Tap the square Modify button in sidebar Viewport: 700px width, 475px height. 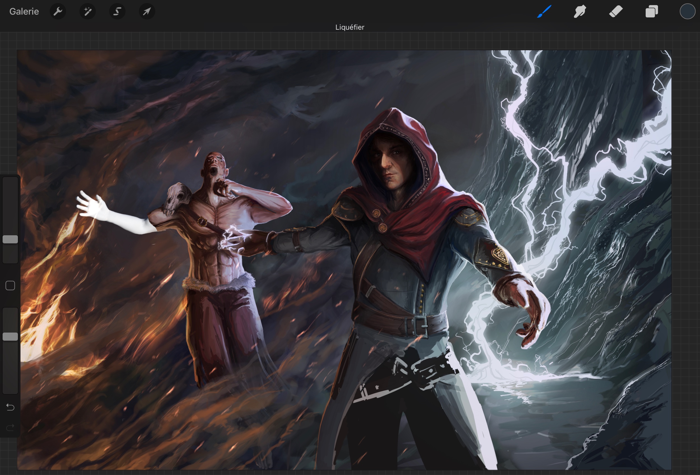[x=10, y=285]
